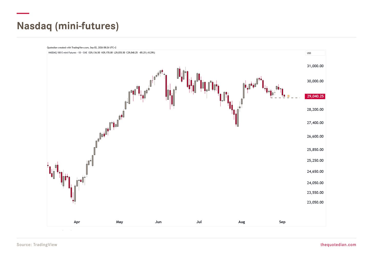Viewport: 373px width, 253px height.
Task: Click the dashed last-price line
Action: pos(285,98)
